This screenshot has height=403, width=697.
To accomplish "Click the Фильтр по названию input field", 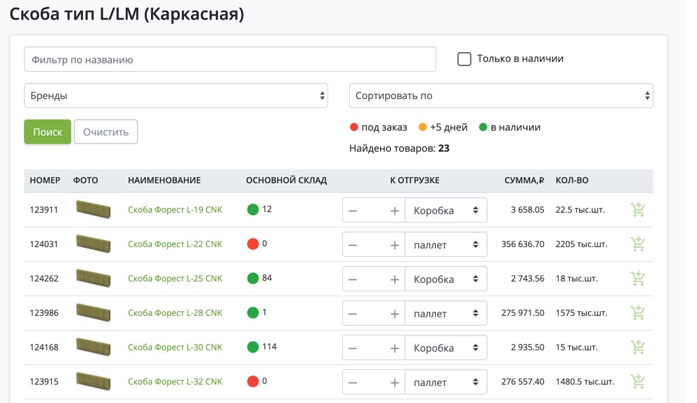I will 230,60.
